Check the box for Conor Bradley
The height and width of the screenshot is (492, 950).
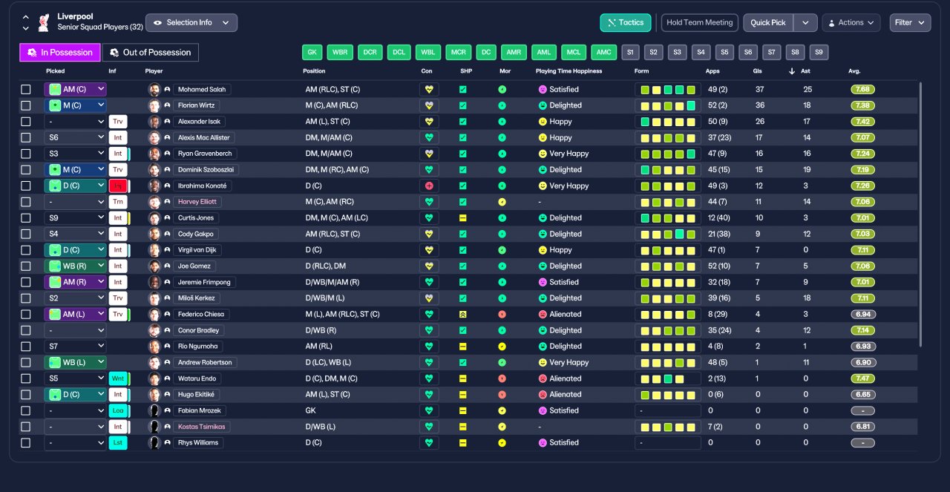pos(26,330)
